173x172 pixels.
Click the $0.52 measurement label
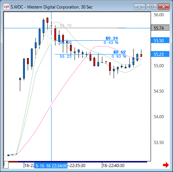pyautogui.click(x=119, y=52)
